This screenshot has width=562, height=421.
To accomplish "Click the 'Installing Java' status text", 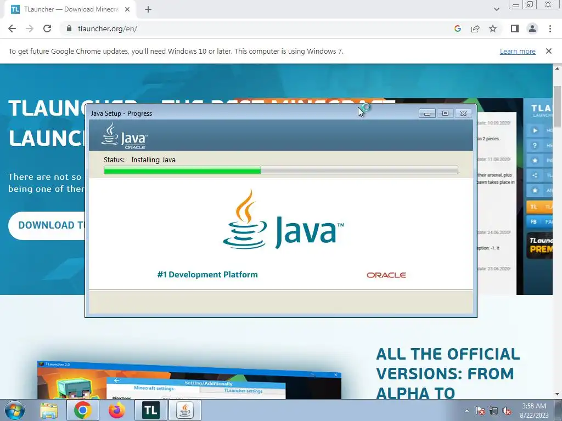I will point(154,160).
